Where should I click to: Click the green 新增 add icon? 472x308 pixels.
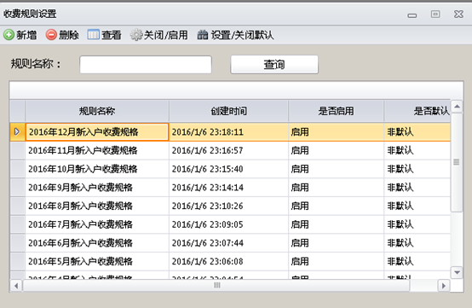(x=9, y=35)
